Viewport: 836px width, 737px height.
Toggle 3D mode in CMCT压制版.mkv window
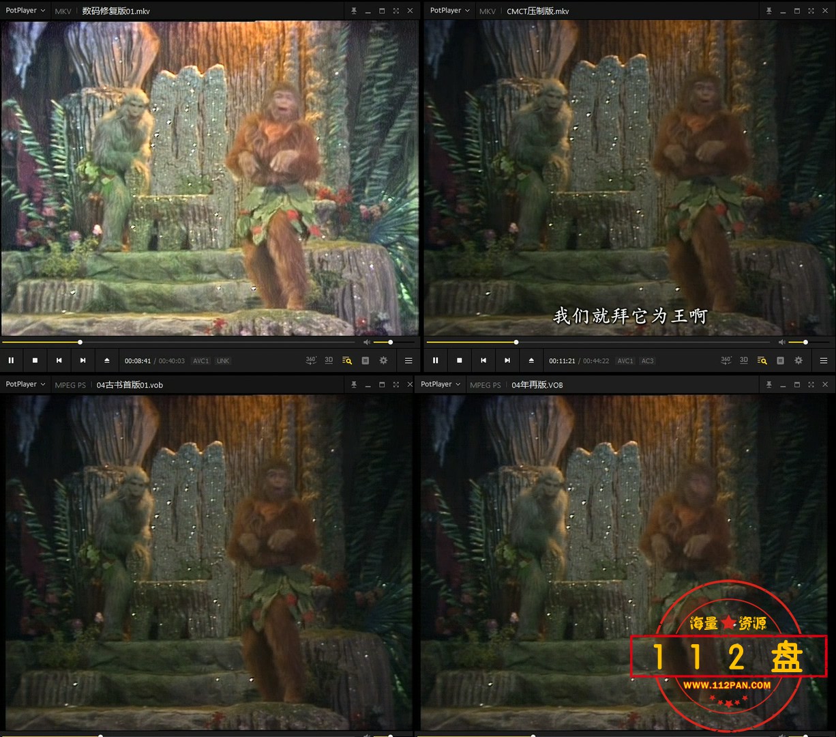pyautogui.click(x=744, y=360)
